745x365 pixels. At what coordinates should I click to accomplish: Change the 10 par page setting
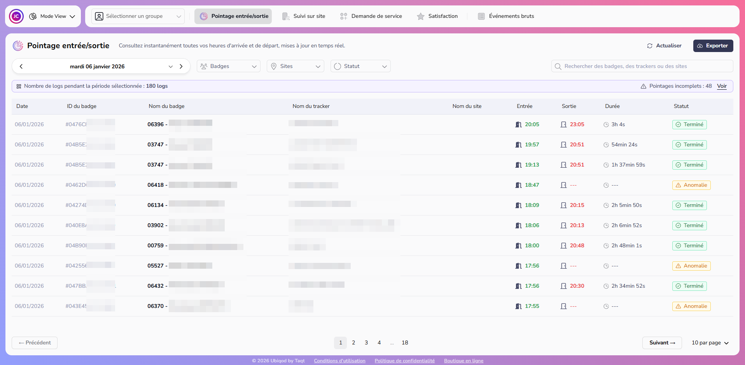710,343
